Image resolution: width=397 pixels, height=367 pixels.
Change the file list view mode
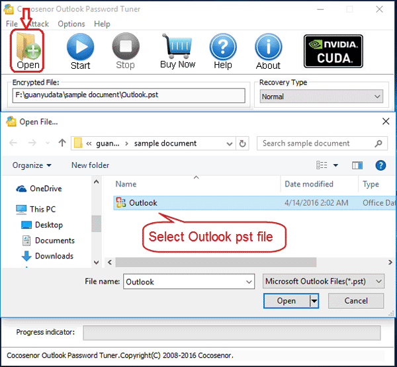point(322,165)
